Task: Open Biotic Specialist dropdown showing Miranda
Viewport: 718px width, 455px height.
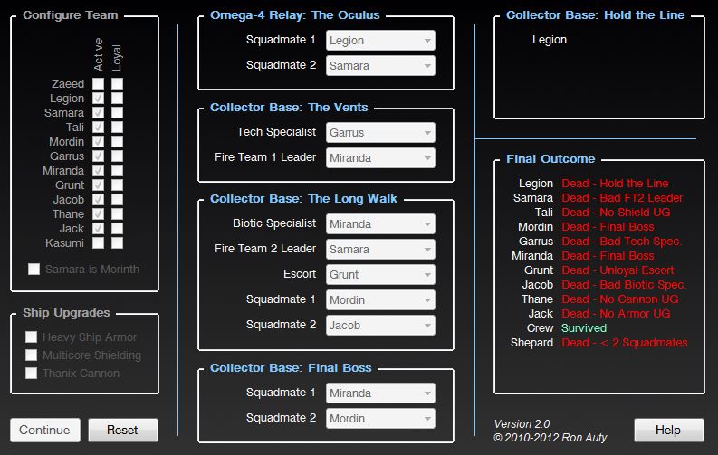Action: pyautogui.click(x=380, y=224)
